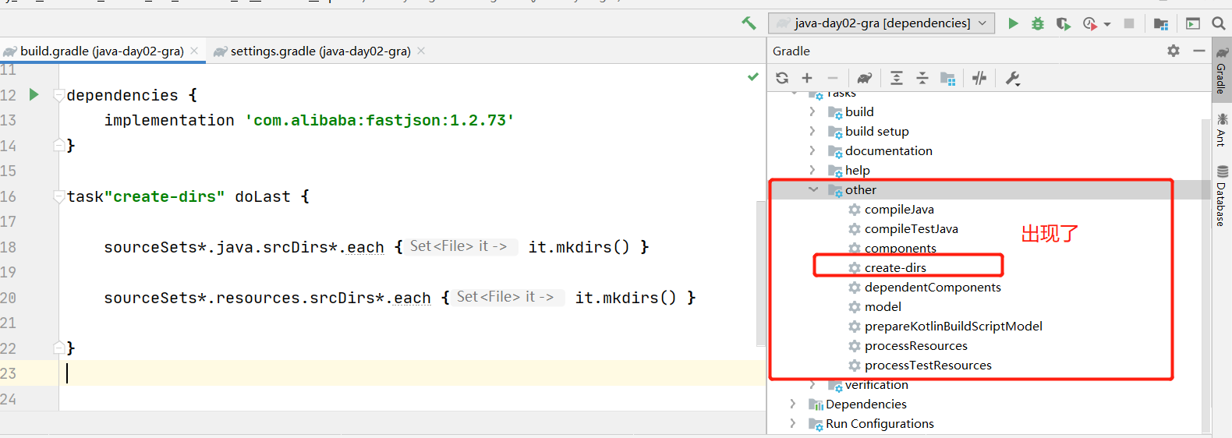Expand the documentation task group
Viewport: 1232px width, 438px height.
coord(812,150)
